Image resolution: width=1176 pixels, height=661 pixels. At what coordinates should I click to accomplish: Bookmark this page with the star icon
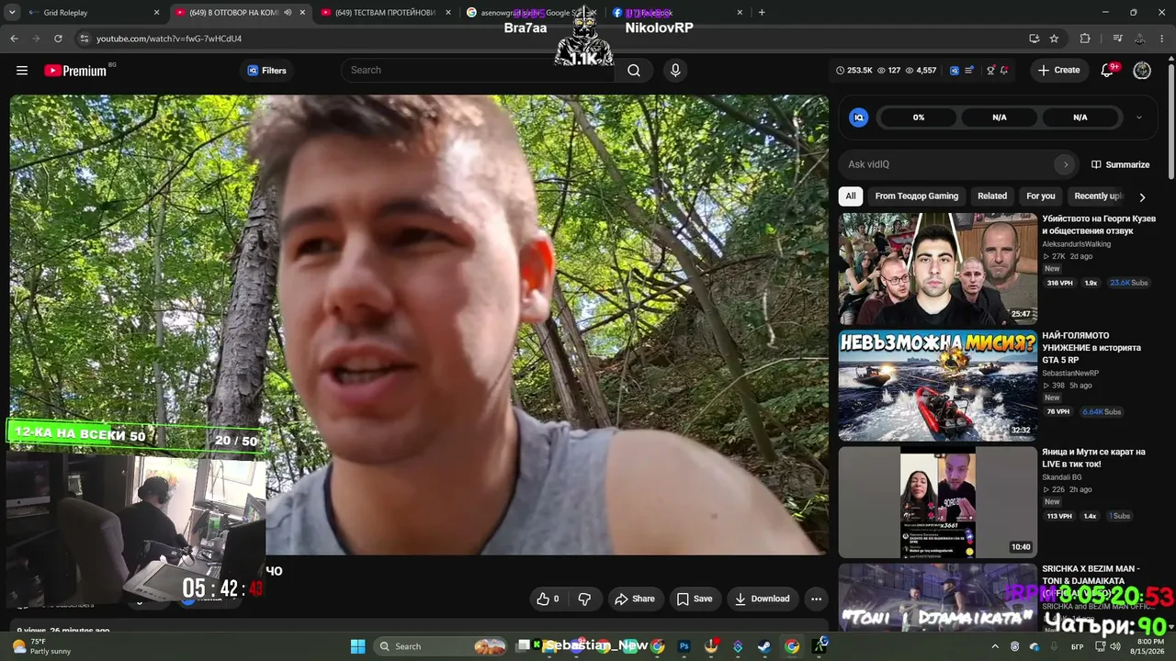pyautogui.click(x=1054, y=39)
